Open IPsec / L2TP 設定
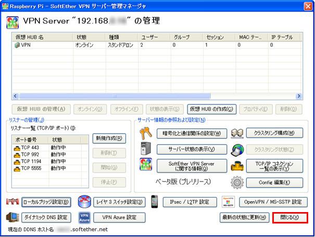Viewport: 315px width, 237px height. (x=190, y=202)
